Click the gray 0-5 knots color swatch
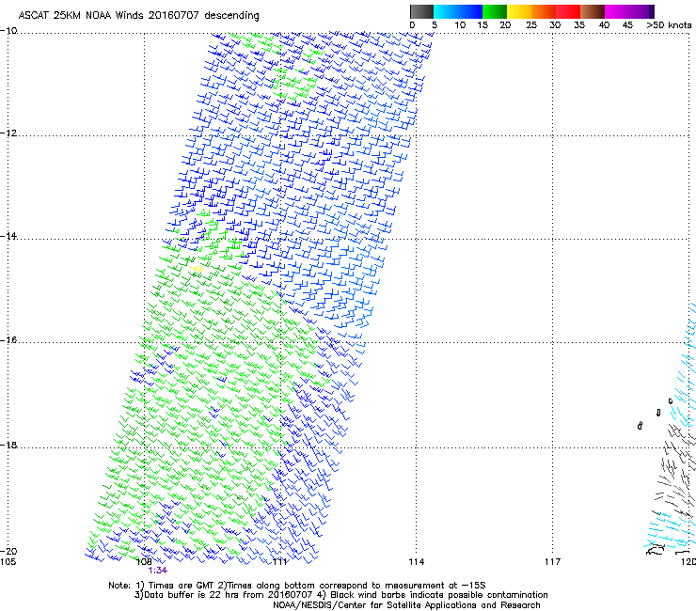The image size is (696, 611). (x=421, y=11)
